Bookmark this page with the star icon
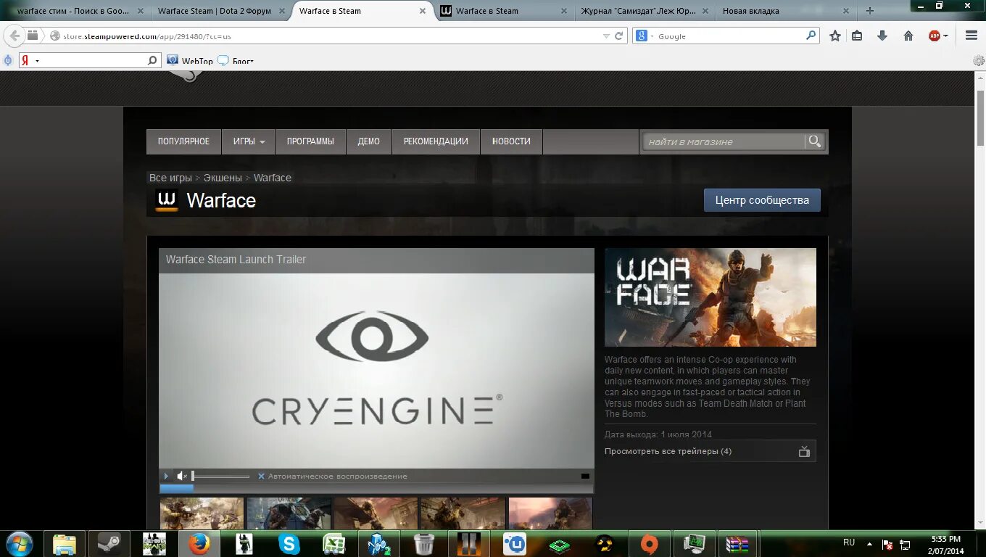986x557 pixels. click(x=835, y=36)
